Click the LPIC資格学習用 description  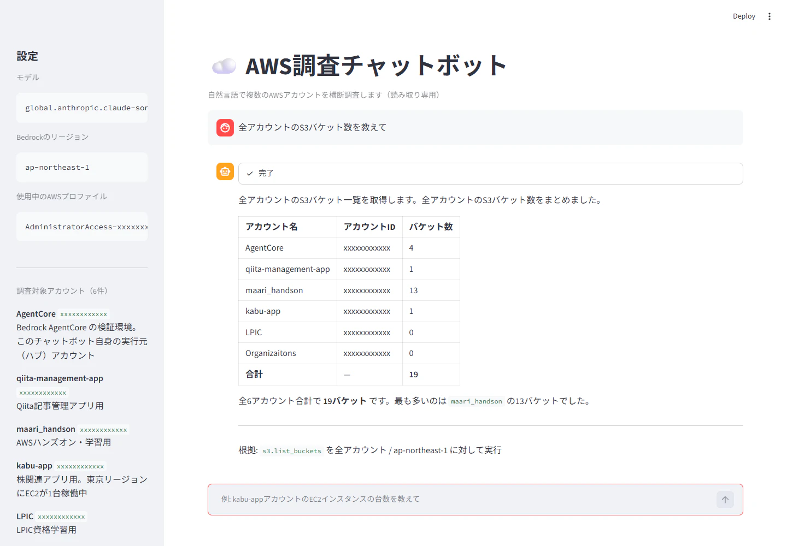point(46,530)
